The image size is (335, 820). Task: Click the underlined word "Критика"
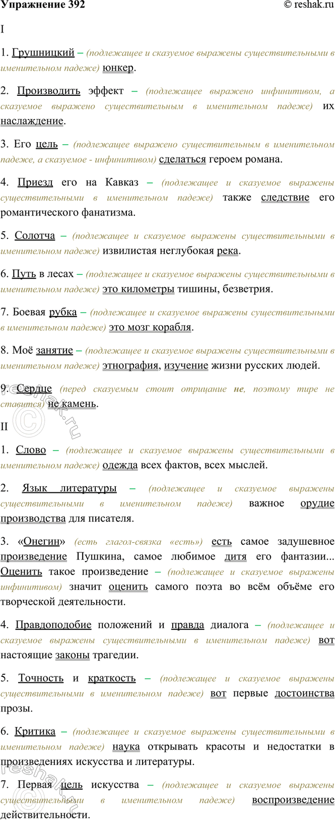[35, 731]
